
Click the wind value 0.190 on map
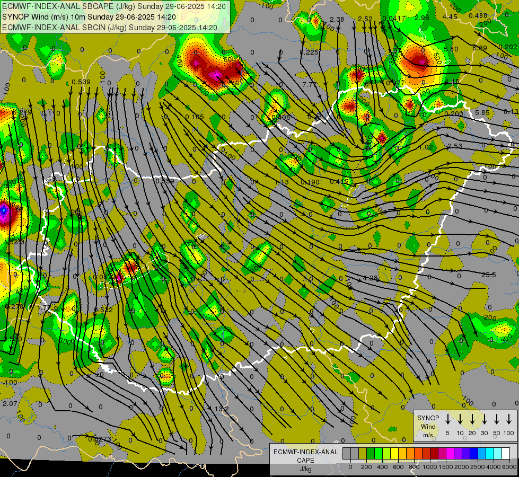(310, 182)
